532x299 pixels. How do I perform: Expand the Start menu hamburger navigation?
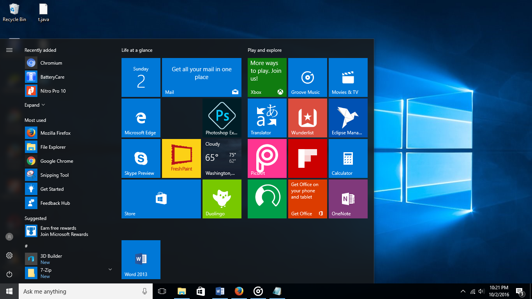tap(9, 50)
